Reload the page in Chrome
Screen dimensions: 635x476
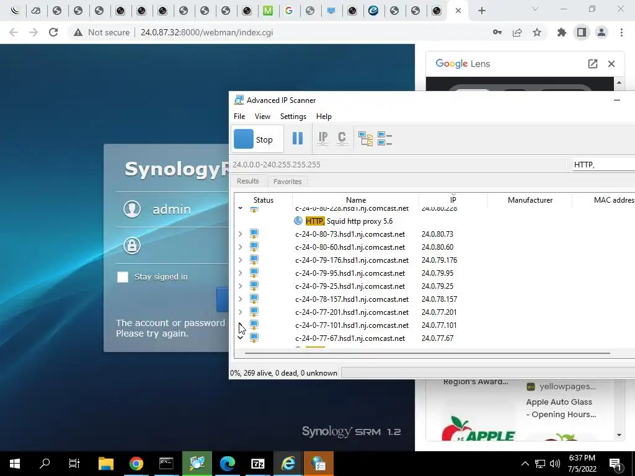[53, 32]
